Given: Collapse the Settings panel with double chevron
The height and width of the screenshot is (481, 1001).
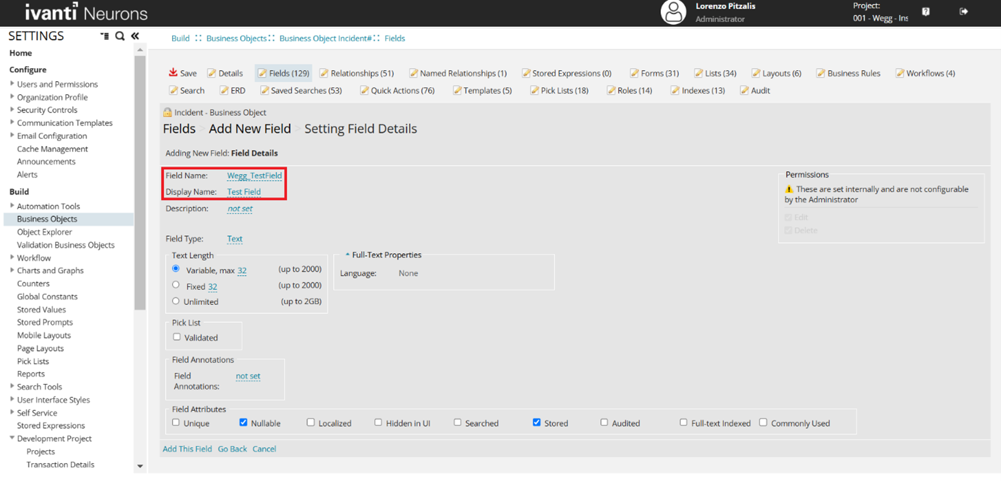Looking at the screenshot, I should [x=135, y=36].
